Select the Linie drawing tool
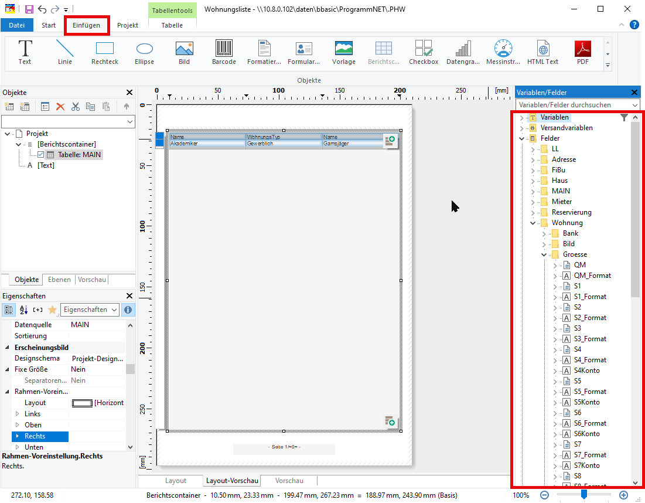Screen dimensions: 645x503 pyautogui.click(x=64, y=52)
